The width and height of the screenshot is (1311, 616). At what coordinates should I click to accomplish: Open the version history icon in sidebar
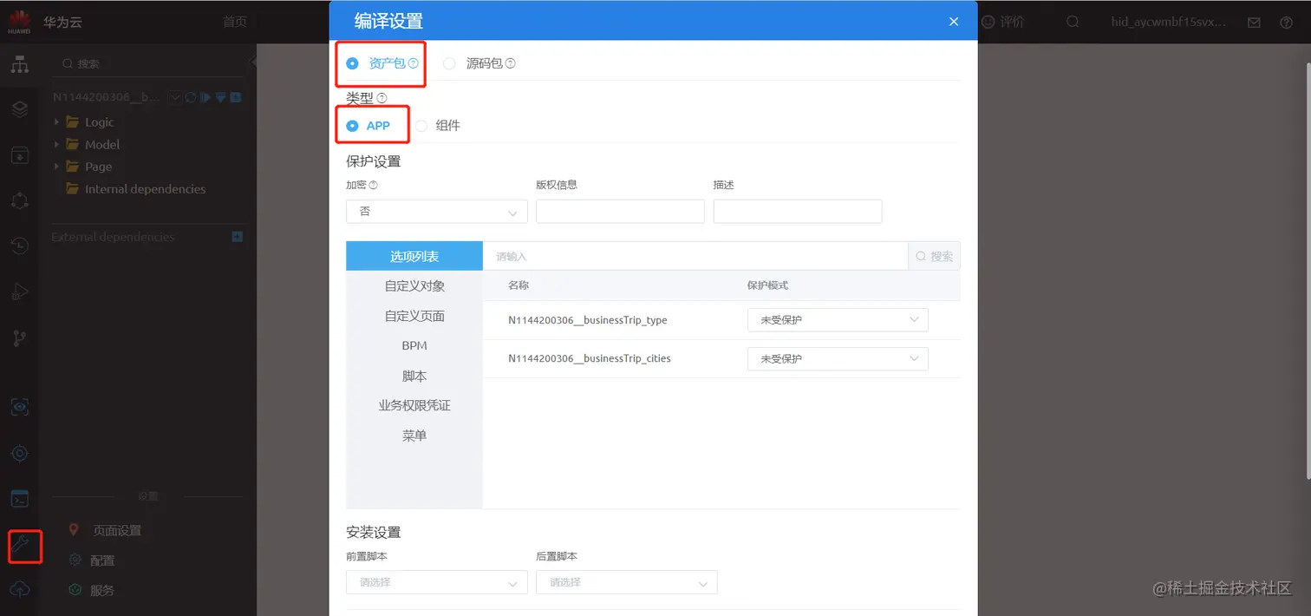pyautogui.click(x=19, y=246)
